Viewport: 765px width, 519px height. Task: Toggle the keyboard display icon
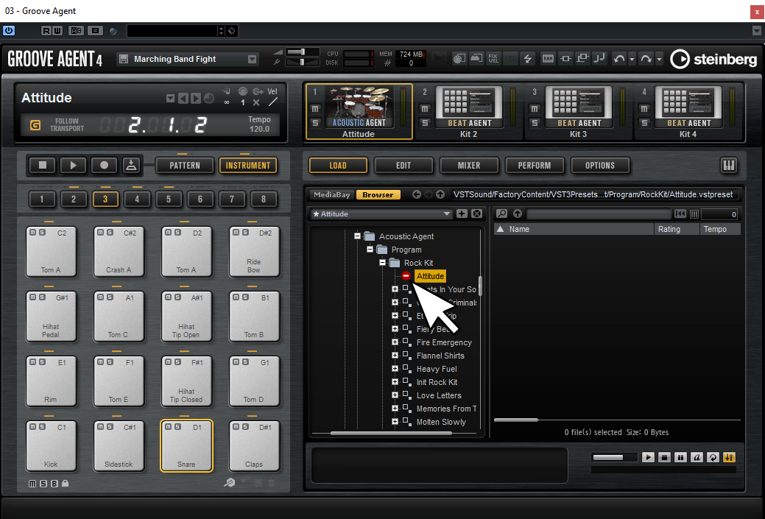pyautogui.click(x=728, y=166)
